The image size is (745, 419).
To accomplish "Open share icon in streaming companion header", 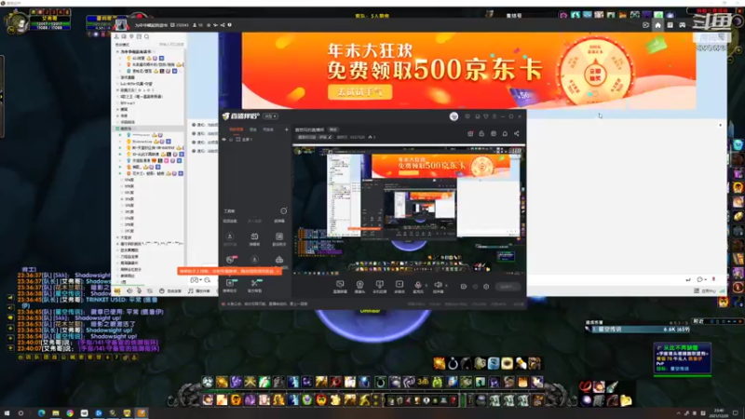I will point(517,134).
